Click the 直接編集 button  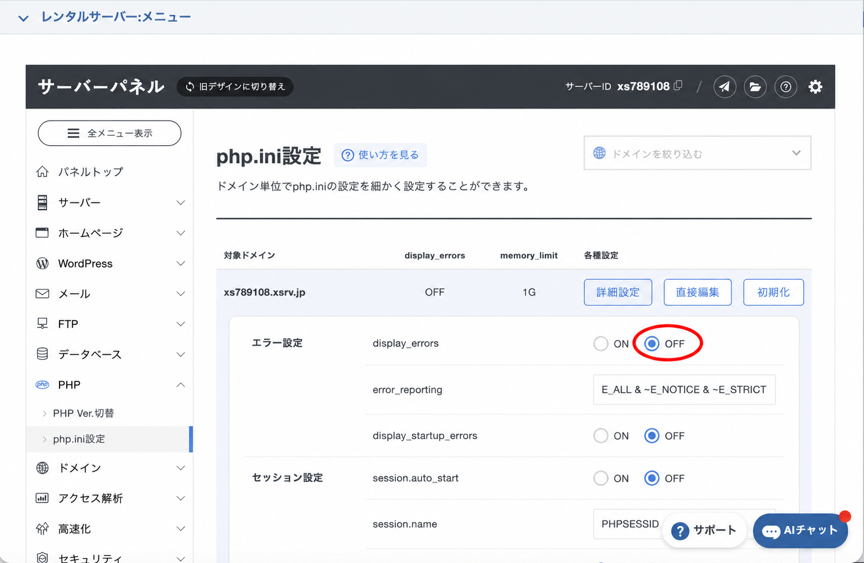point(697,292)
